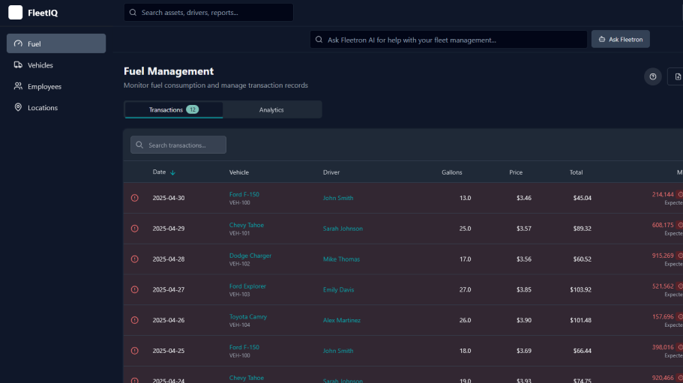Switch to the Analytics tab
The image size is (683, 383).
point(271,109)
